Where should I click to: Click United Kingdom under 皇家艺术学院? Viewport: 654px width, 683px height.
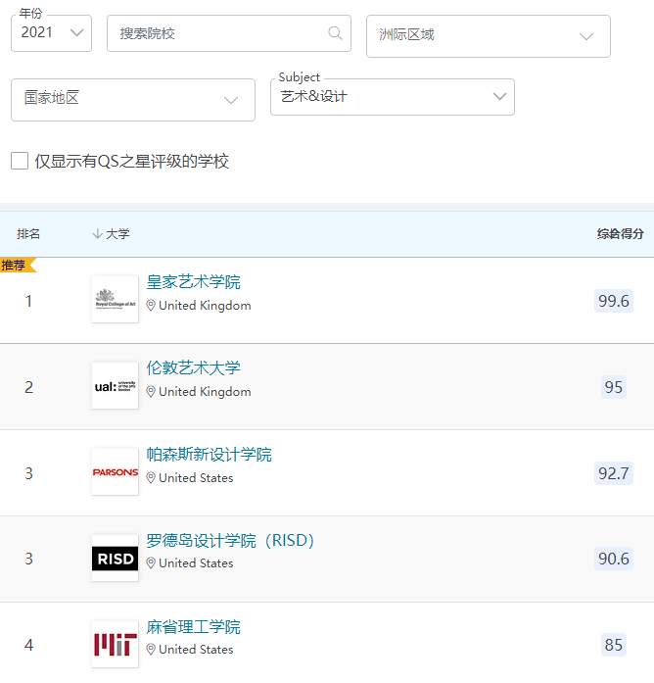click(x=205, y=306)
